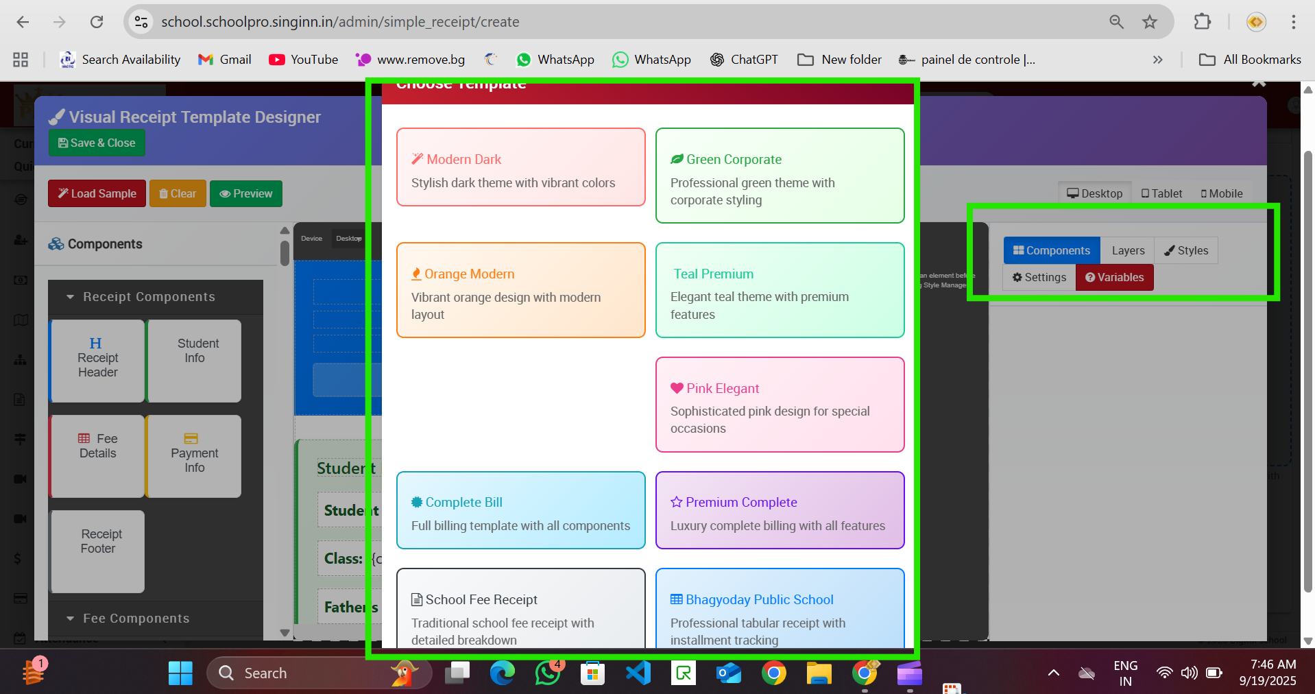Switch to Mobile device view

1222,193
